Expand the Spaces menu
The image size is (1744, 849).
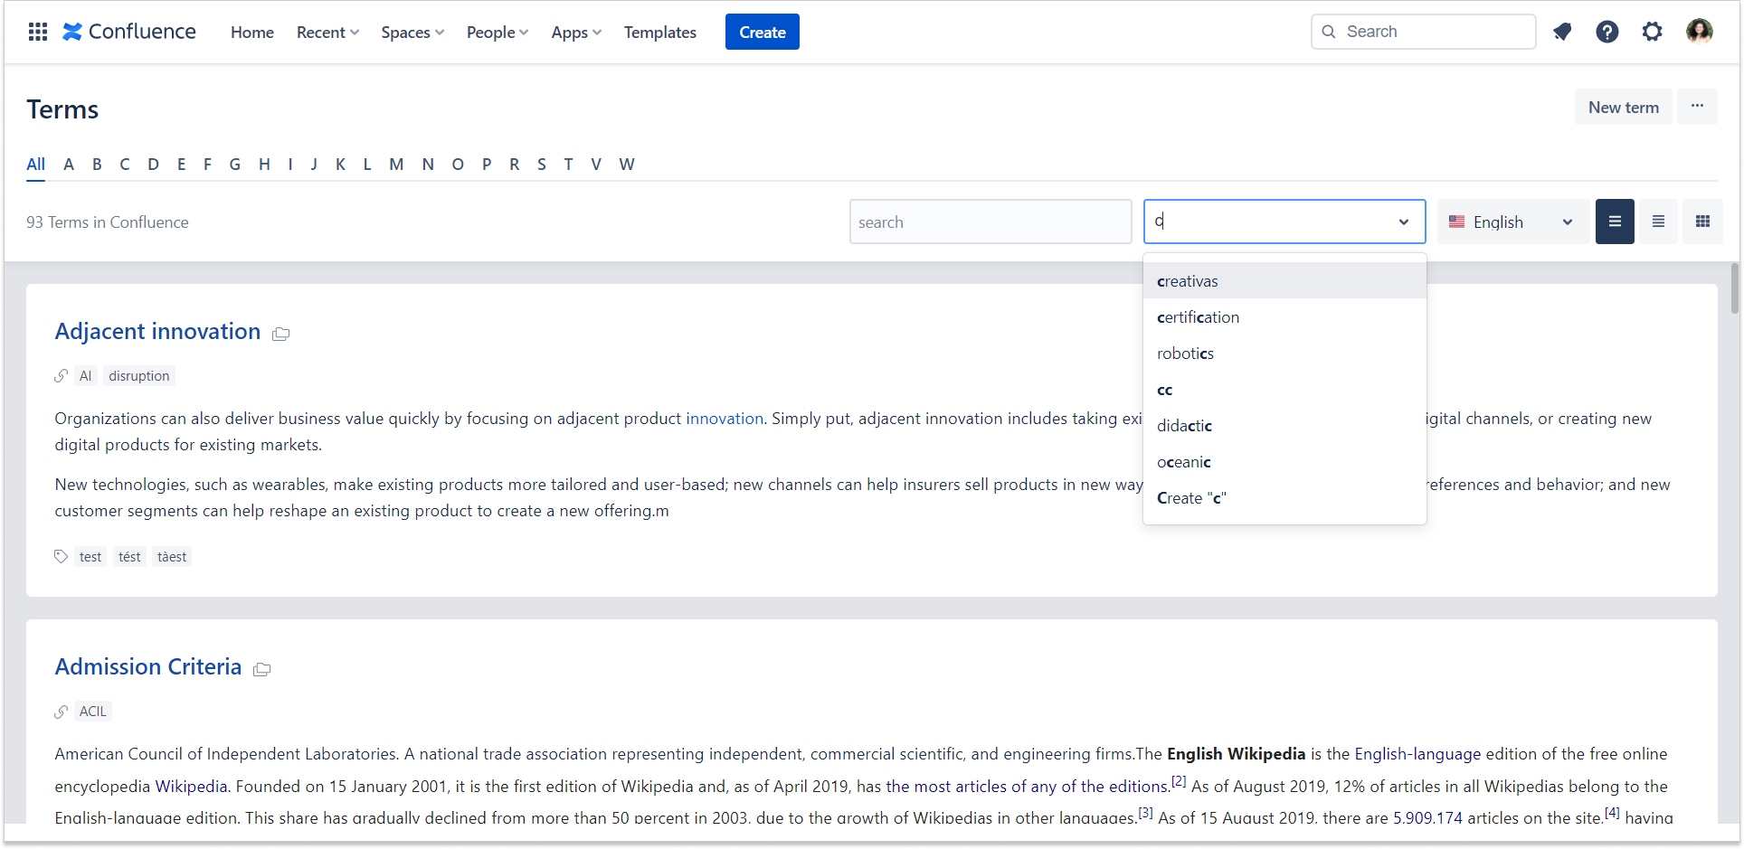coord(412,33)
